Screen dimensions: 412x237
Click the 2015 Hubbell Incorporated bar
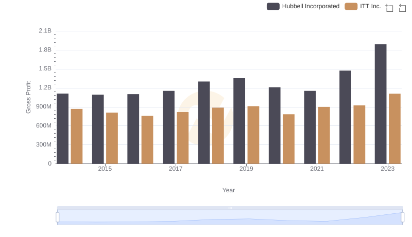click(x=98, y=129)
